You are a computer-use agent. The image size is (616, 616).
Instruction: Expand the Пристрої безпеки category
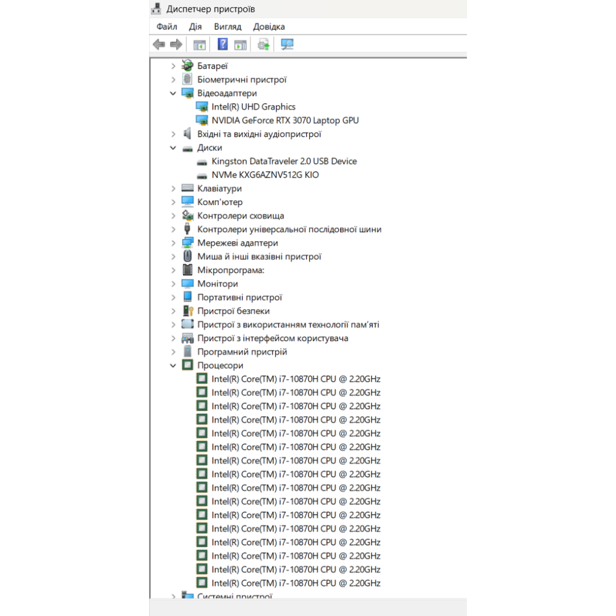click(173, 311)
